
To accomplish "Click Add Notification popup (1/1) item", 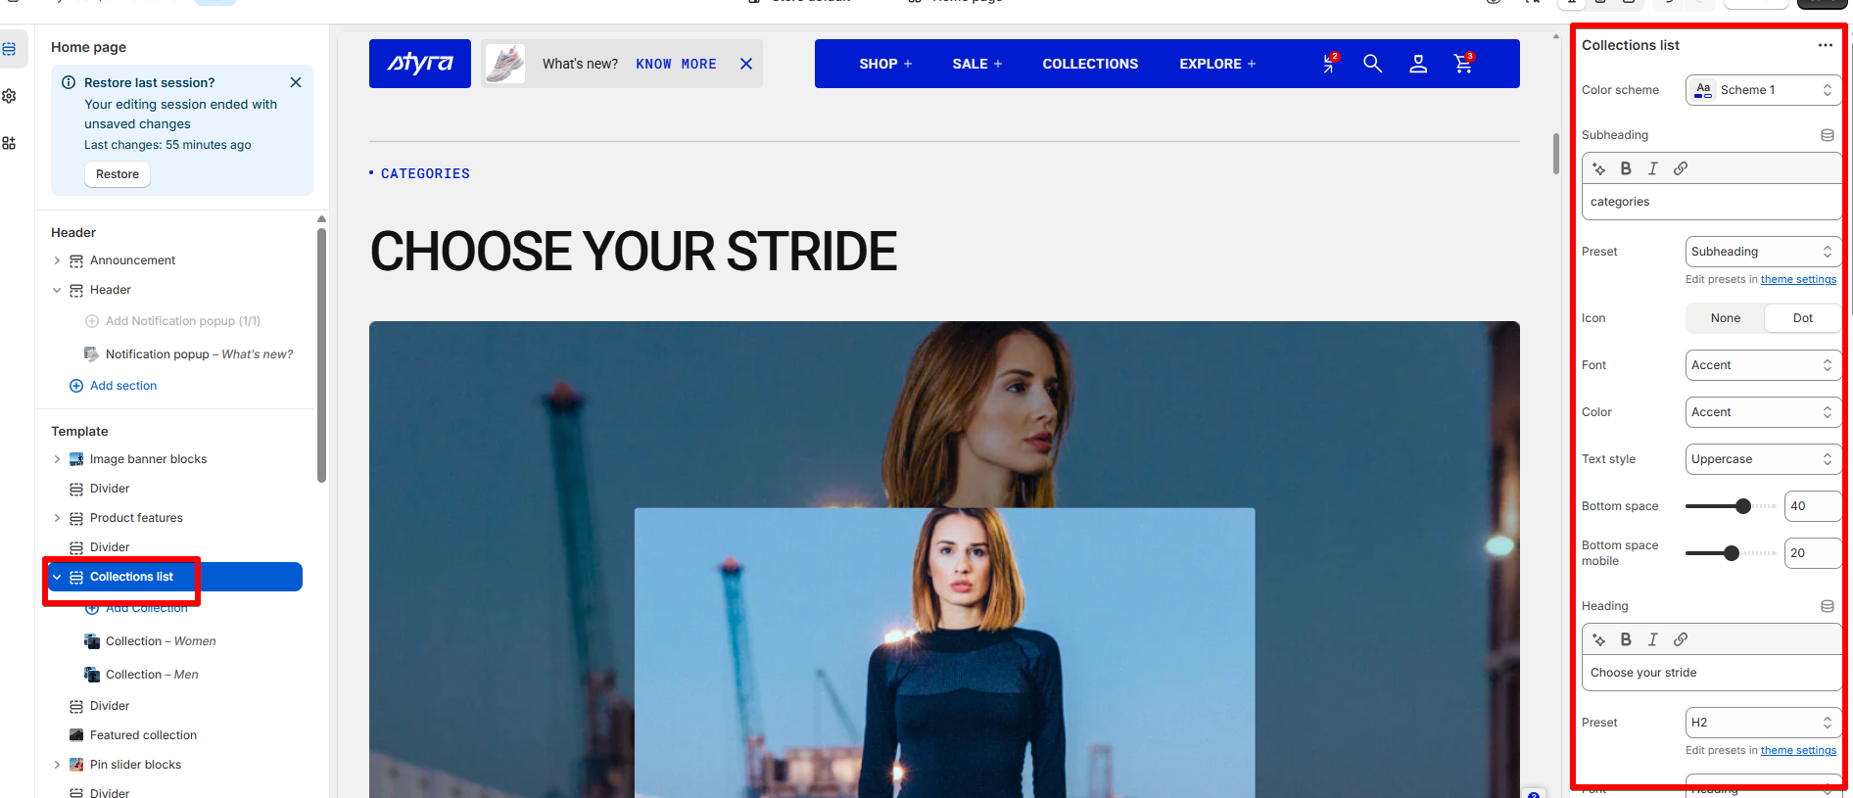I will pos(173,321).
